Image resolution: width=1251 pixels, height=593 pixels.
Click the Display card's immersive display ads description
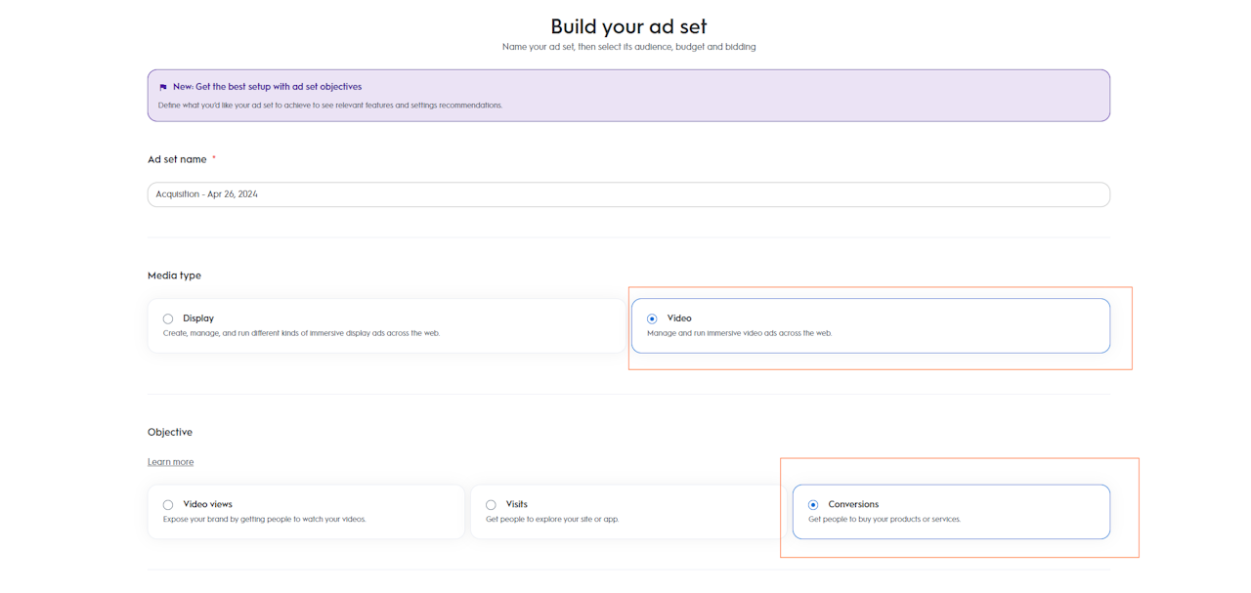point(301,333)
